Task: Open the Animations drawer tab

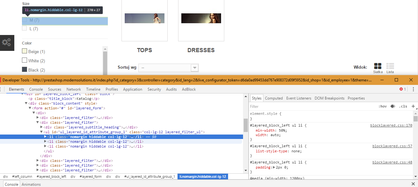Action: (31, 184)
